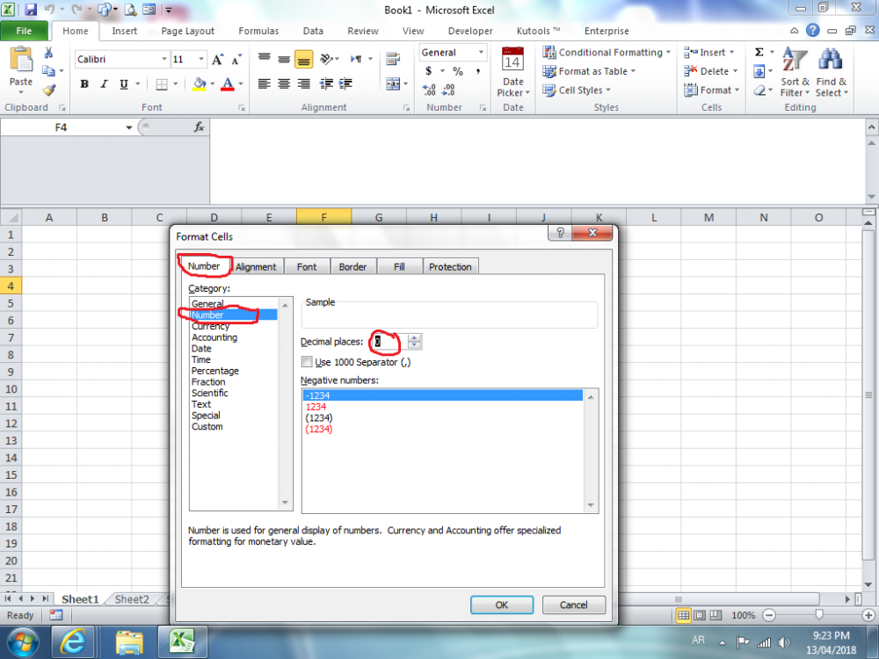This screenshot has height=659, width=879.
Task: Increase decimal places with spinner up arrow
Action: pos(414,337)
